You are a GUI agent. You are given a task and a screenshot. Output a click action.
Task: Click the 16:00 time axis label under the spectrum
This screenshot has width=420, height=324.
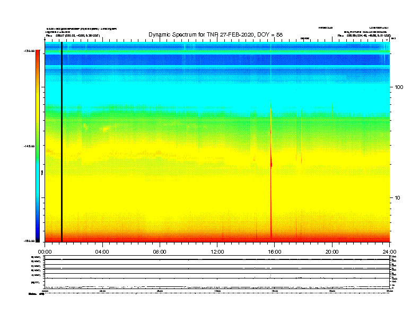(275, 252)
